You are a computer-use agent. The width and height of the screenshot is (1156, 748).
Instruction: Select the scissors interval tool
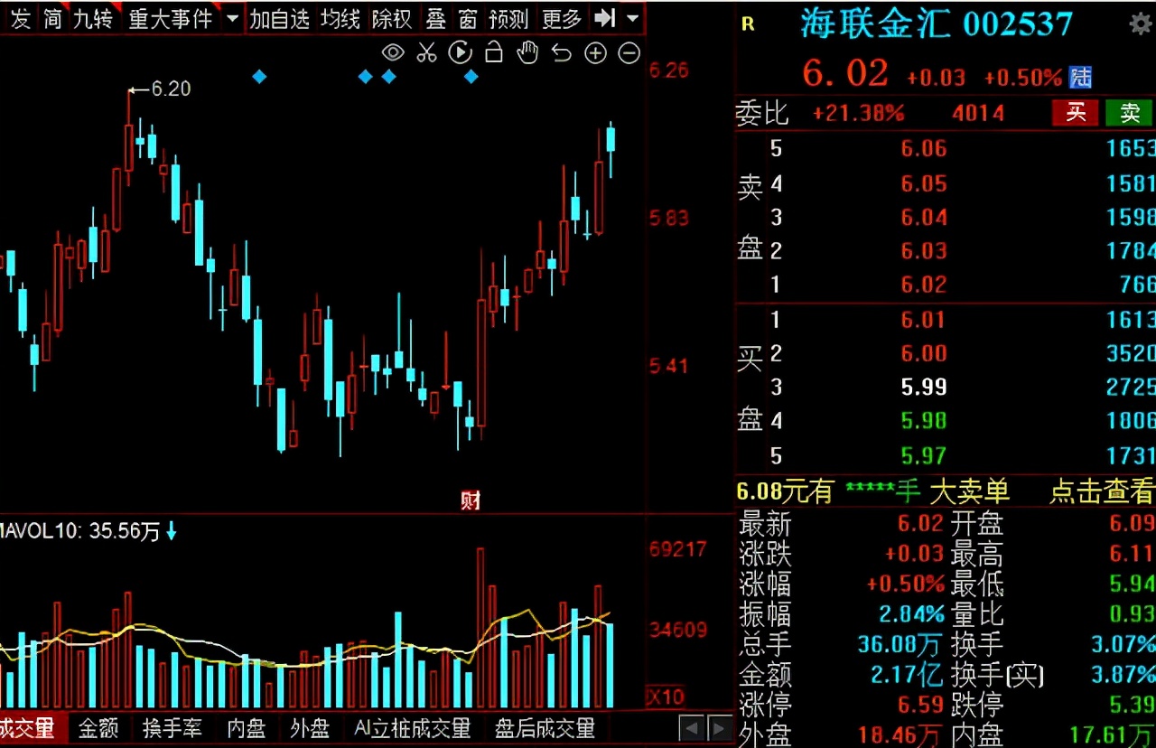tap(426, 53)
